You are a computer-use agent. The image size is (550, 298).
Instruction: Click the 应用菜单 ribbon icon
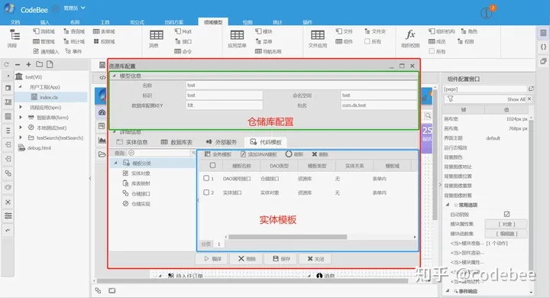[237, 35]
